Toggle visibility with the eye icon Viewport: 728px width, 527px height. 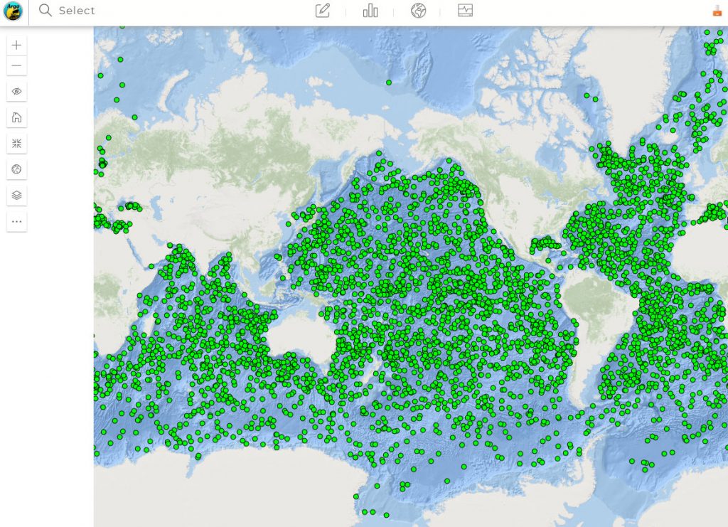(x=17, y=92)
